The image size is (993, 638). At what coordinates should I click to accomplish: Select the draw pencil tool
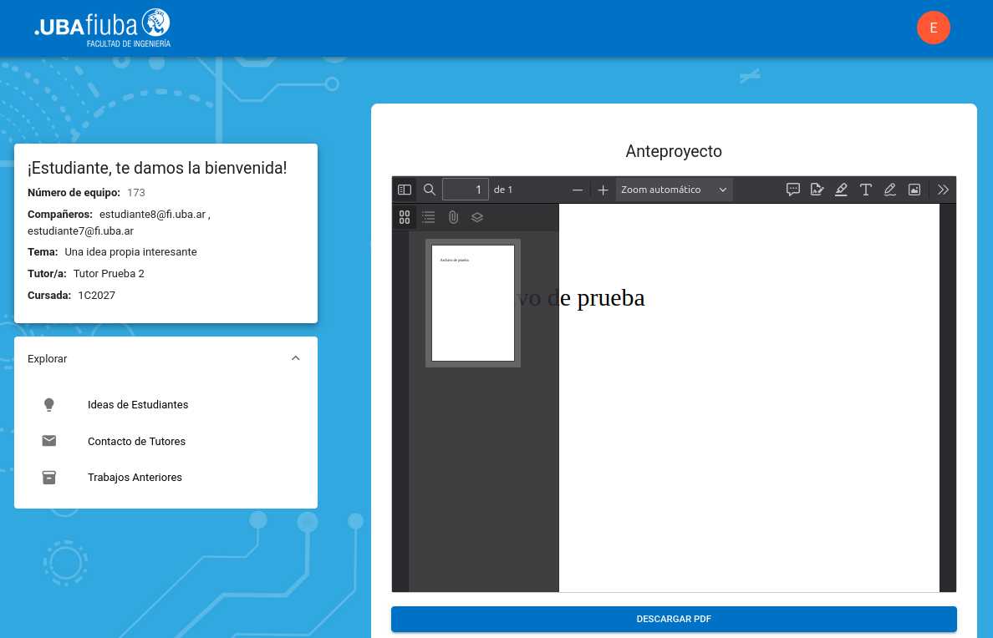(890, 190)
